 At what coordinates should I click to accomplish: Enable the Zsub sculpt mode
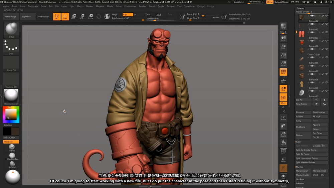(x=159, y=15)
